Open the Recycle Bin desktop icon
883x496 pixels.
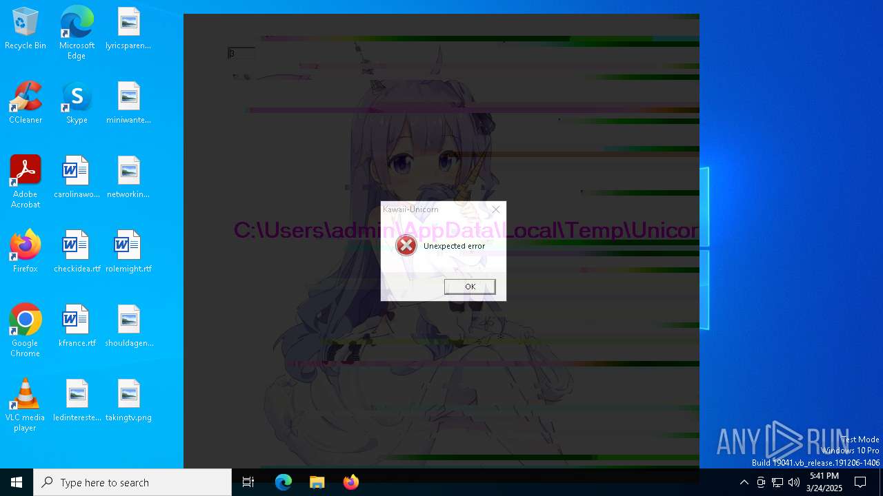(x=26, y=28)
